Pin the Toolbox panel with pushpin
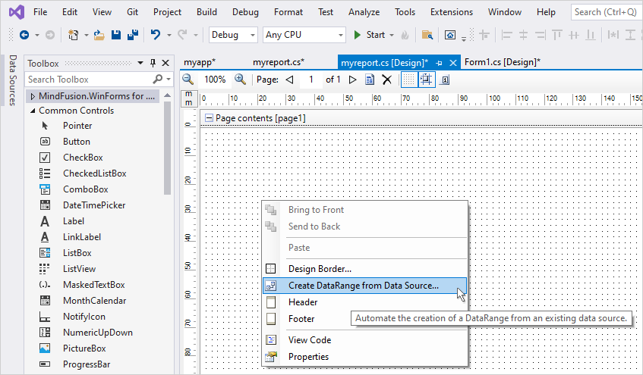This screenshot has width=643, height=375. [x=153, y=64]
